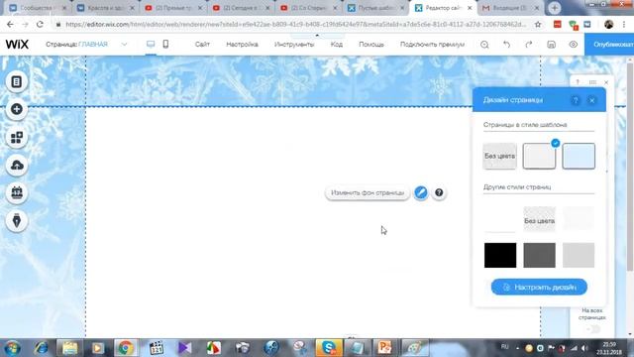The image size is (634, 357).
Task: Redo the action in editor toolbar
Action: coord(528,45)
